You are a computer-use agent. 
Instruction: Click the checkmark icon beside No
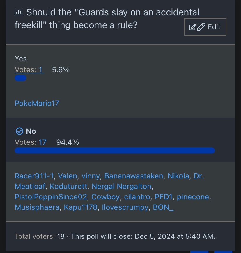(x=19, y=131)
